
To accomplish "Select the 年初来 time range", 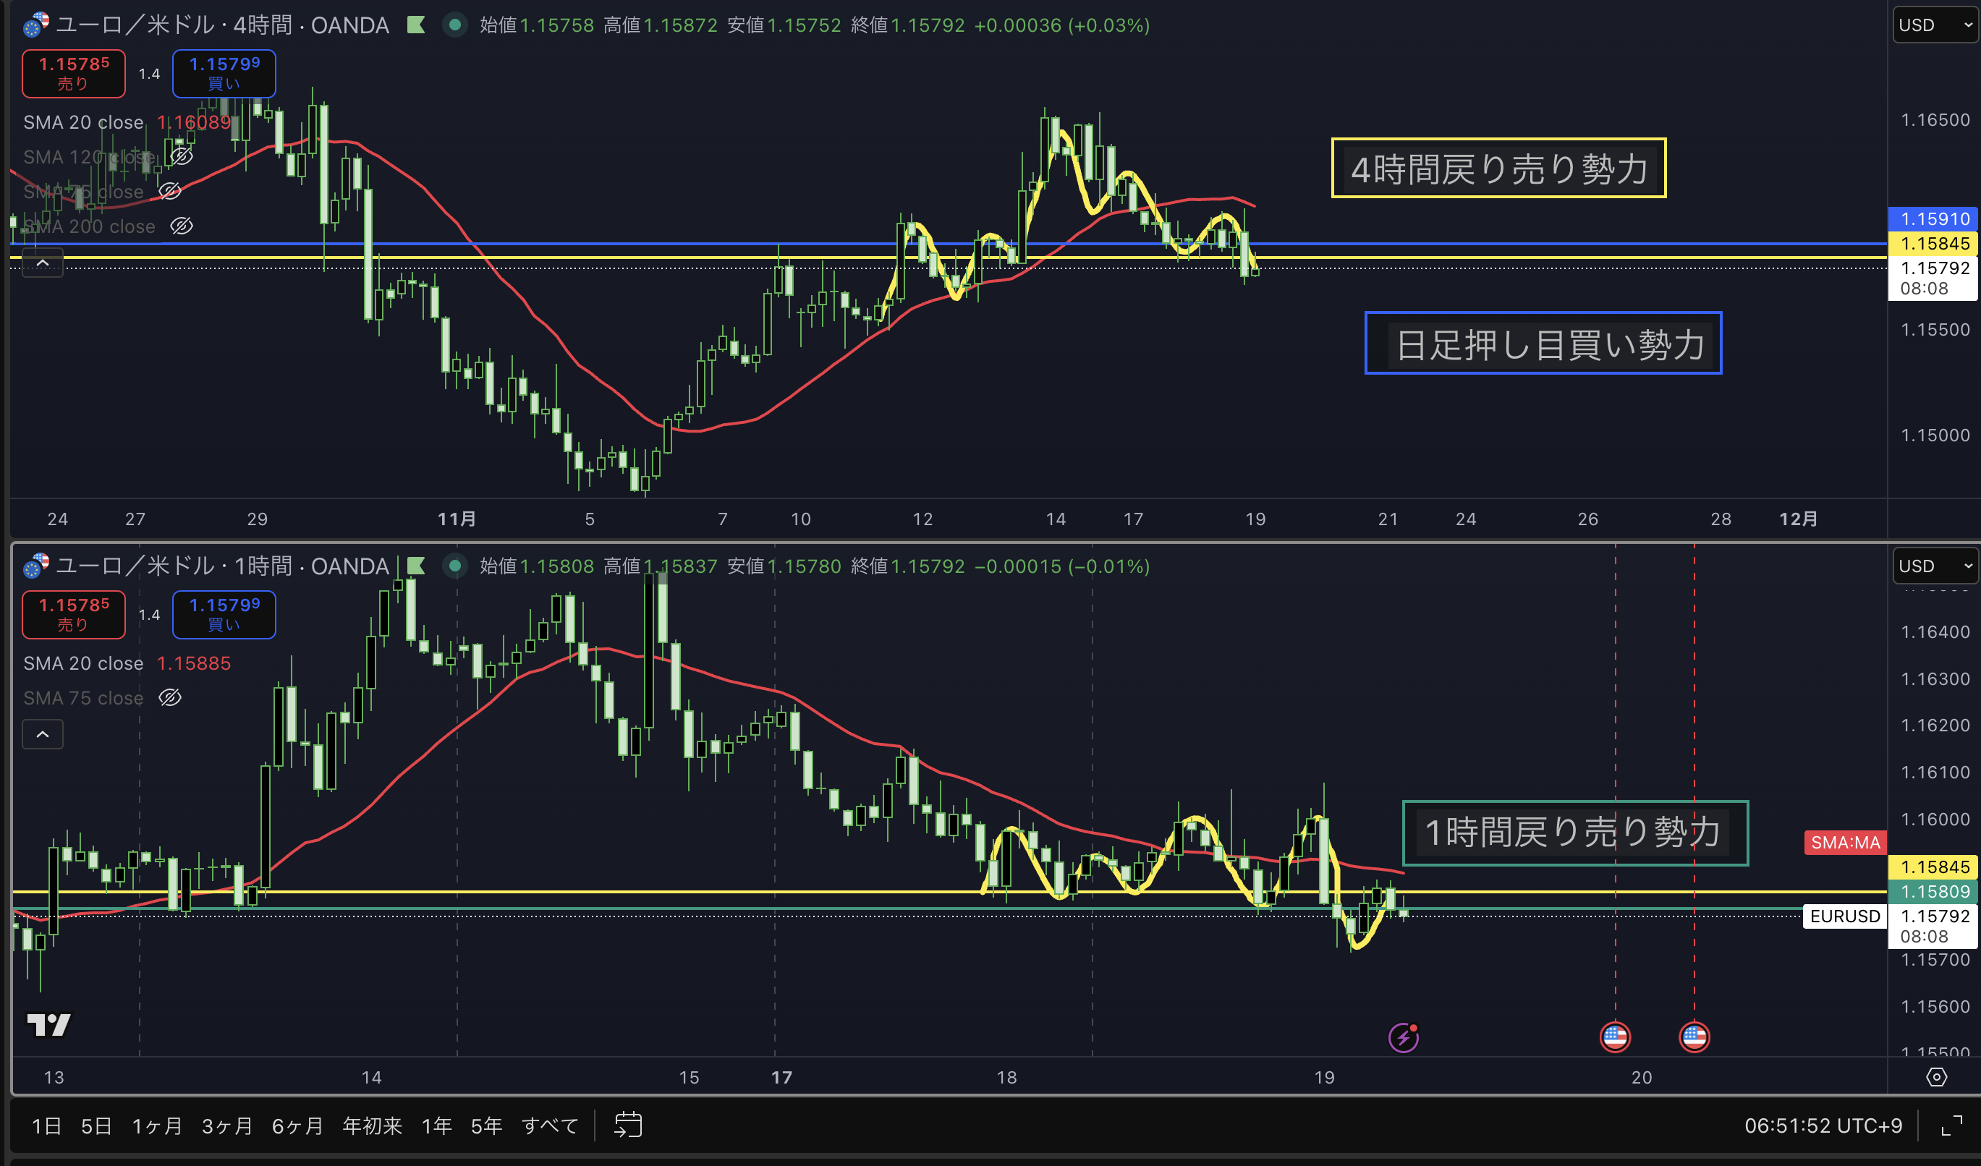I will click(372, 1126).
